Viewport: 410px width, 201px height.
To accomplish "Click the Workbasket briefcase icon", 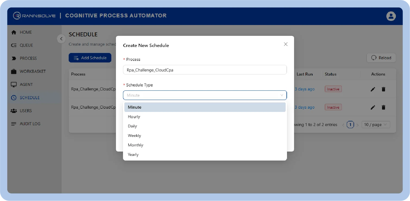I will (x=14, y=71).
